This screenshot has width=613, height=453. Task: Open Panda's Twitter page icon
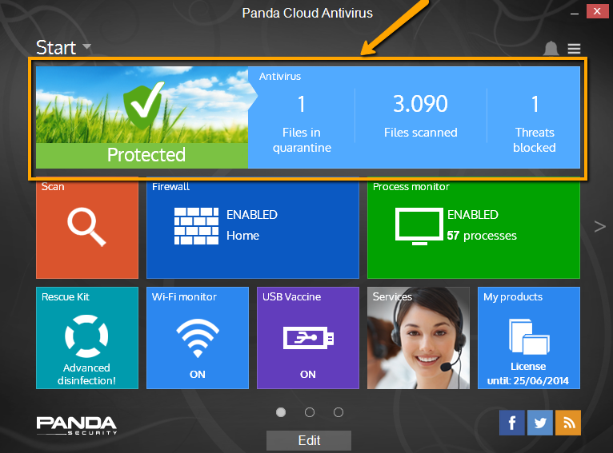click(x=540, y=423)
